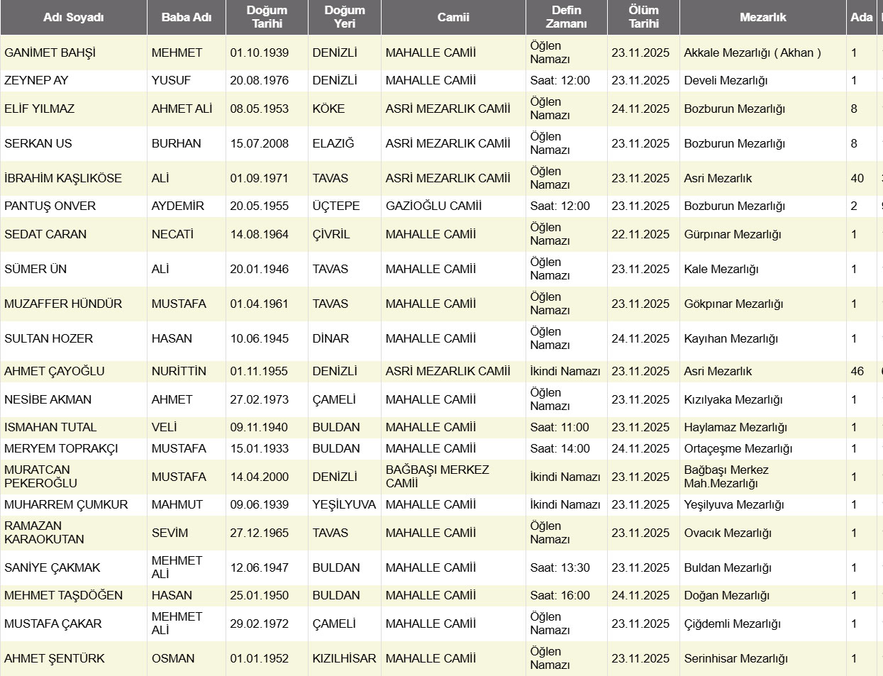The image size is (883, 676).
Task: Click the Adı Soyadı column header
Action: point(73,17)
